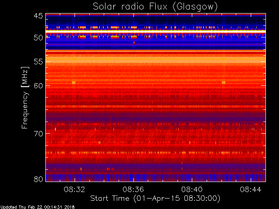Click the "Updated Thu Feb 22 00:14:31 2018" text
279x209 pixels.
(x=37, y=207)
